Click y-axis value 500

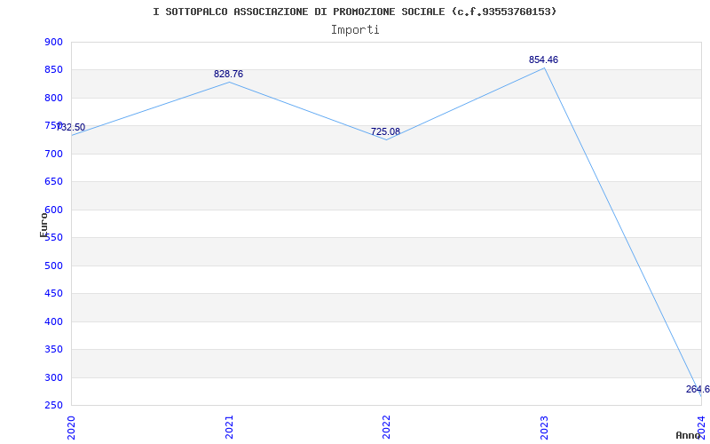click(x=54, y=266)
